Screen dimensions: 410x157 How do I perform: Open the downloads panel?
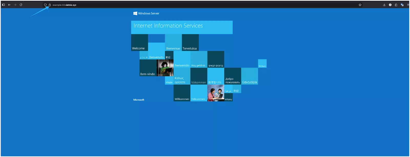tap(384, 5)
